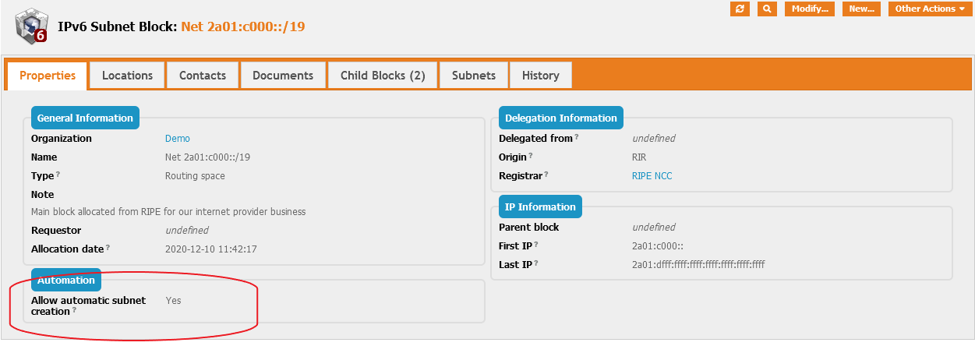Click the IPv6 Subnet Block cube icon
This screenshot has height=346, width=975.
[x=31, y=26]
